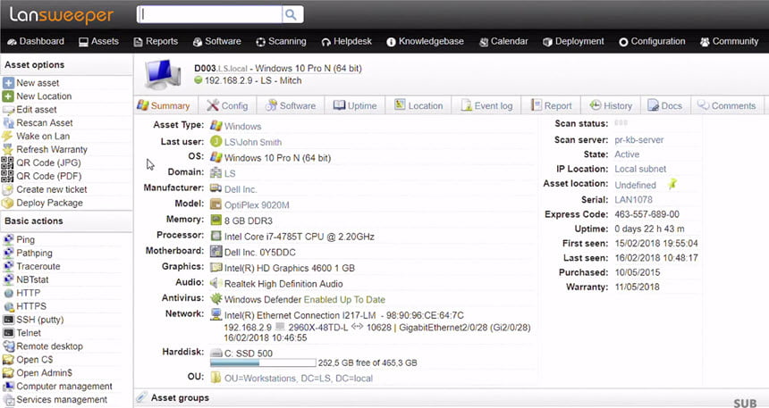
Task: Switch to the Summary tab
Action: pyautogui.click(x=165, y=105)
